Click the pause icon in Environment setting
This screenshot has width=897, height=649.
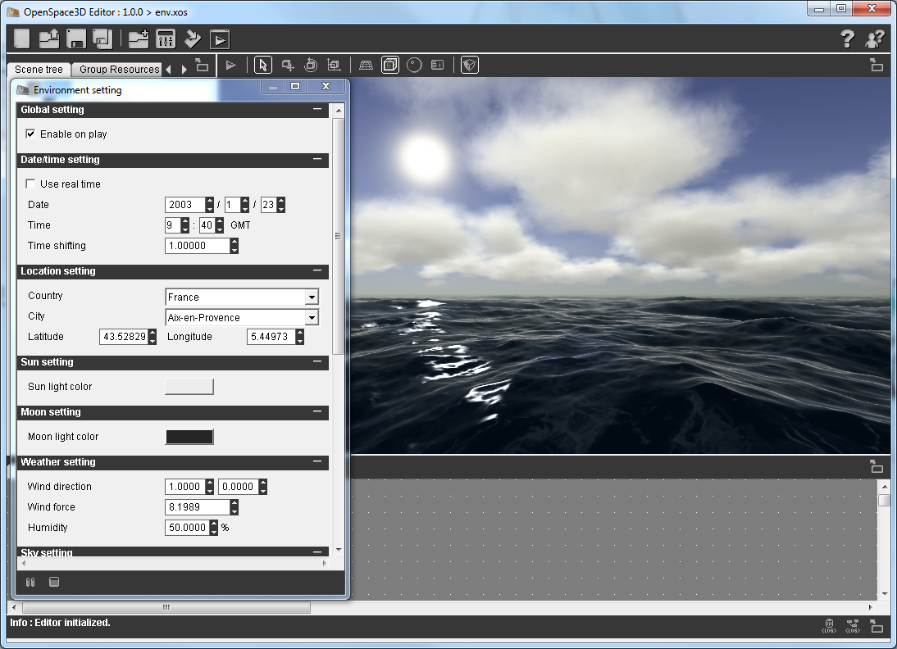click(x=30, y=583)
